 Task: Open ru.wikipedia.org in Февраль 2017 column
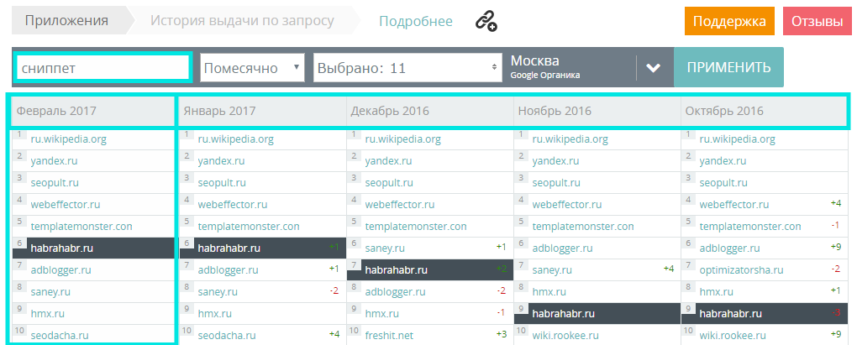tap(68, 139)
